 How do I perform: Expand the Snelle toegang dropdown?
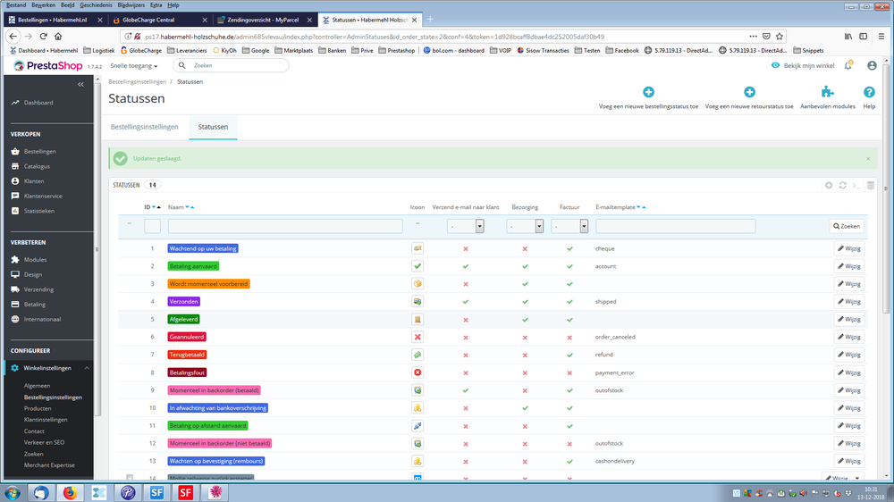[x=133, y=66]
